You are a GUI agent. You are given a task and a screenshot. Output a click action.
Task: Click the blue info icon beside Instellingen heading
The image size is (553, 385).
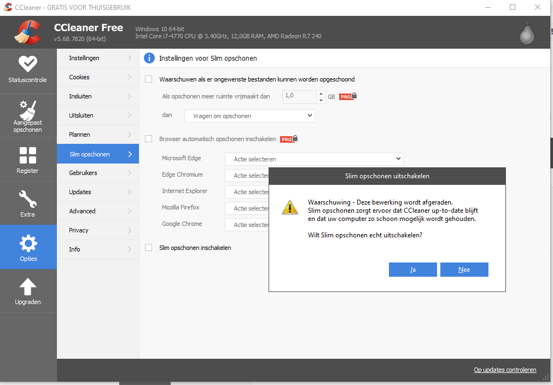pos(149,58)
